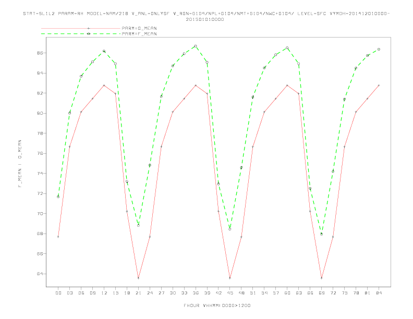Select the chart title line starting STAT-SL1L2
This screenshot has height=319, width=413.
[206, 14]
